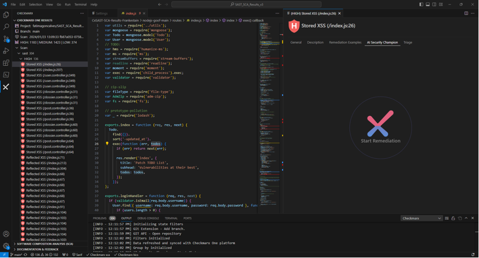Select Reflected XSS (/index.js:71) result
Viewport: 479px width, 258px height.
(45, 158)
